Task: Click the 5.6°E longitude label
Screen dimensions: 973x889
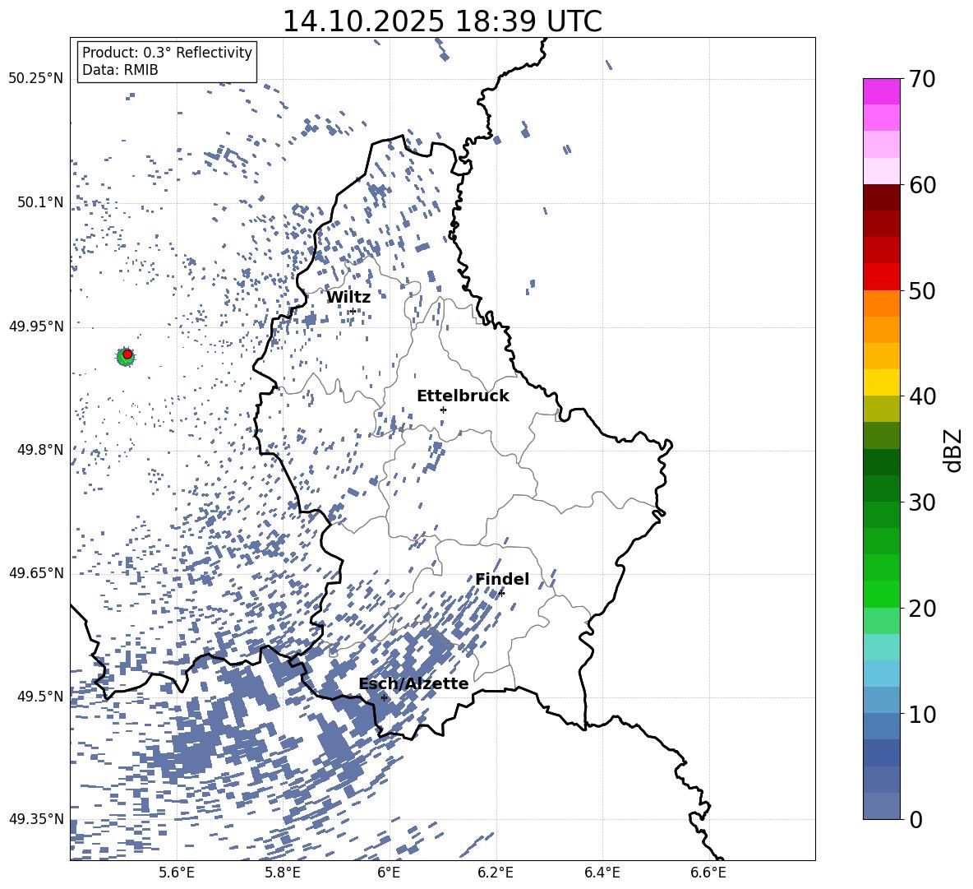Action: (x=177, y=873)
